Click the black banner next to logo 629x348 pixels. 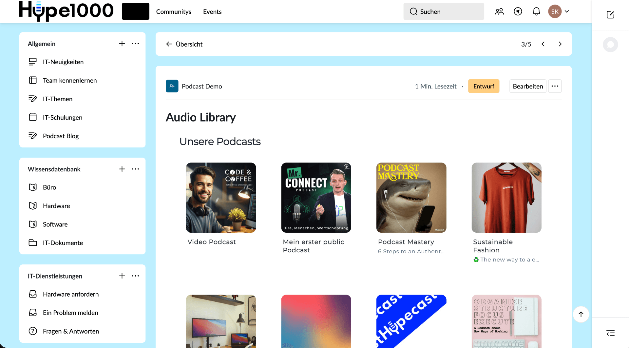point(136,11)
